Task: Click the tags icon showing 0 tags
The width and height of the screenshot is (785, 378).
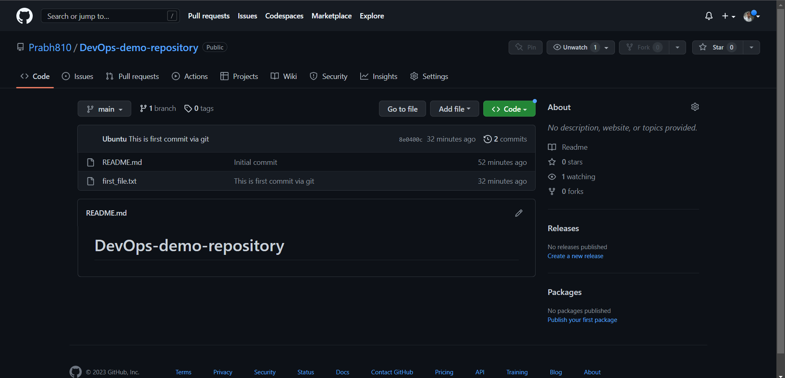Action: (188, 108)
